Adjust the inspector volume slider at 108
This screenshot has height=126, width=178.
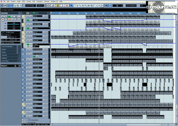point(14,23)
